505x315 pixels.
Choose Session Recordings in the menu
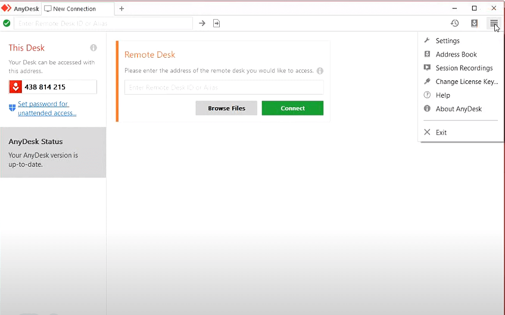pos(460,68)
